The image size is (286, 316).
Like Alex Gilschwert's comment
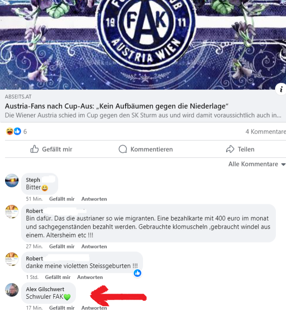point(62,308)
